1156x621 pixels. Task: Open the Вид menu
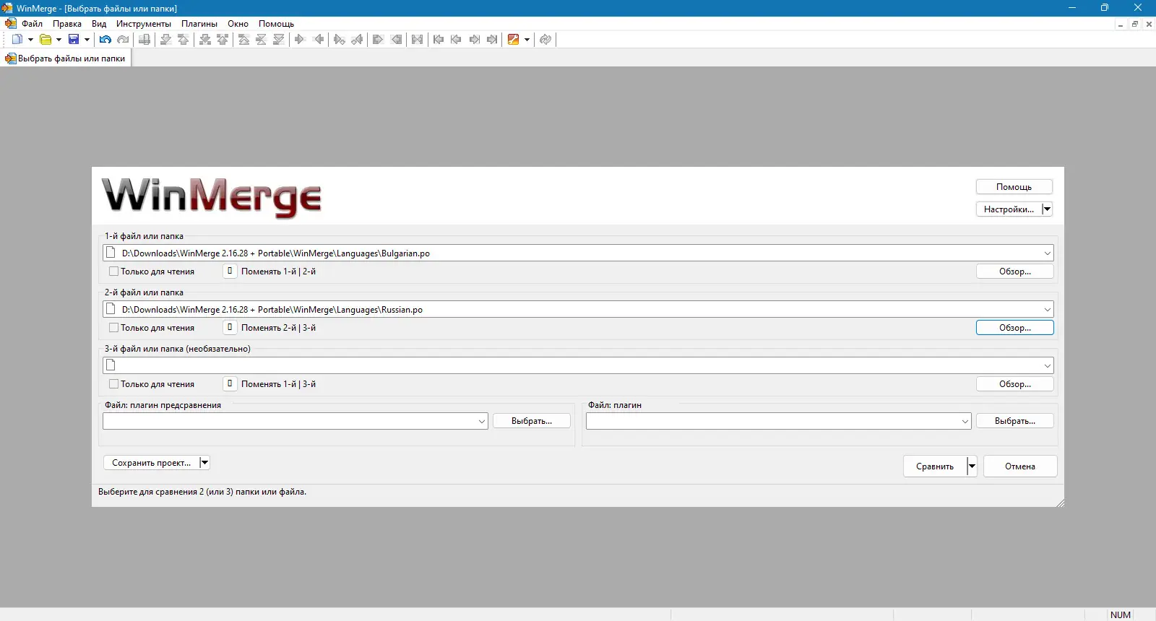[99, 24]
